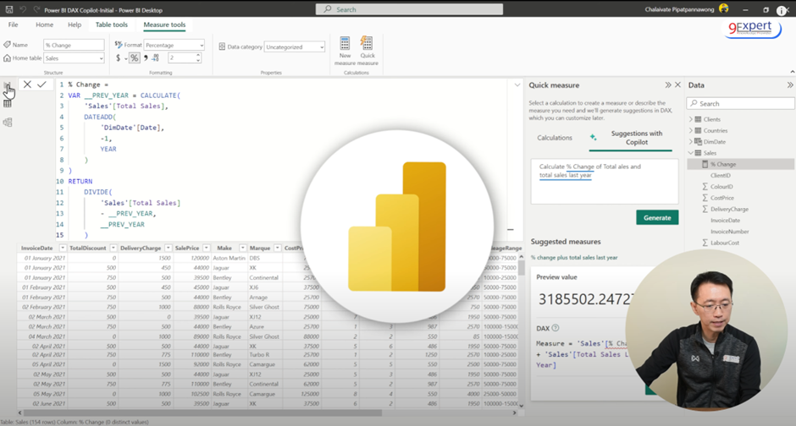Collapse the Sales table in Data pane
Screen dimensions: 796x426
[691, 153]
